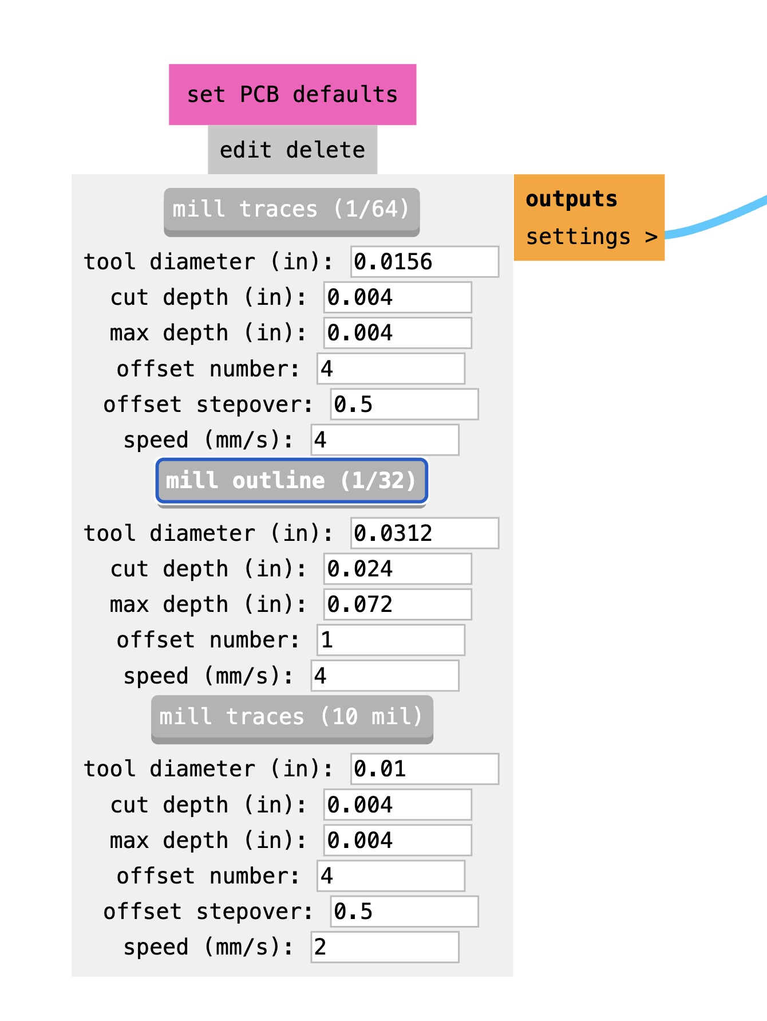Edit offset stepover field under mill traces (1/64)
This screenshot has height=1021, width=767.
pos(405,405)
